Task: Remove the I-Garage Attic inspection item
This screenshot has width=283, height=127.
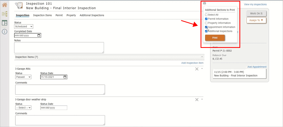Action: [197, 69]
